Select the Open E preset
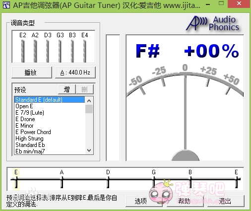 pos(50,106)
